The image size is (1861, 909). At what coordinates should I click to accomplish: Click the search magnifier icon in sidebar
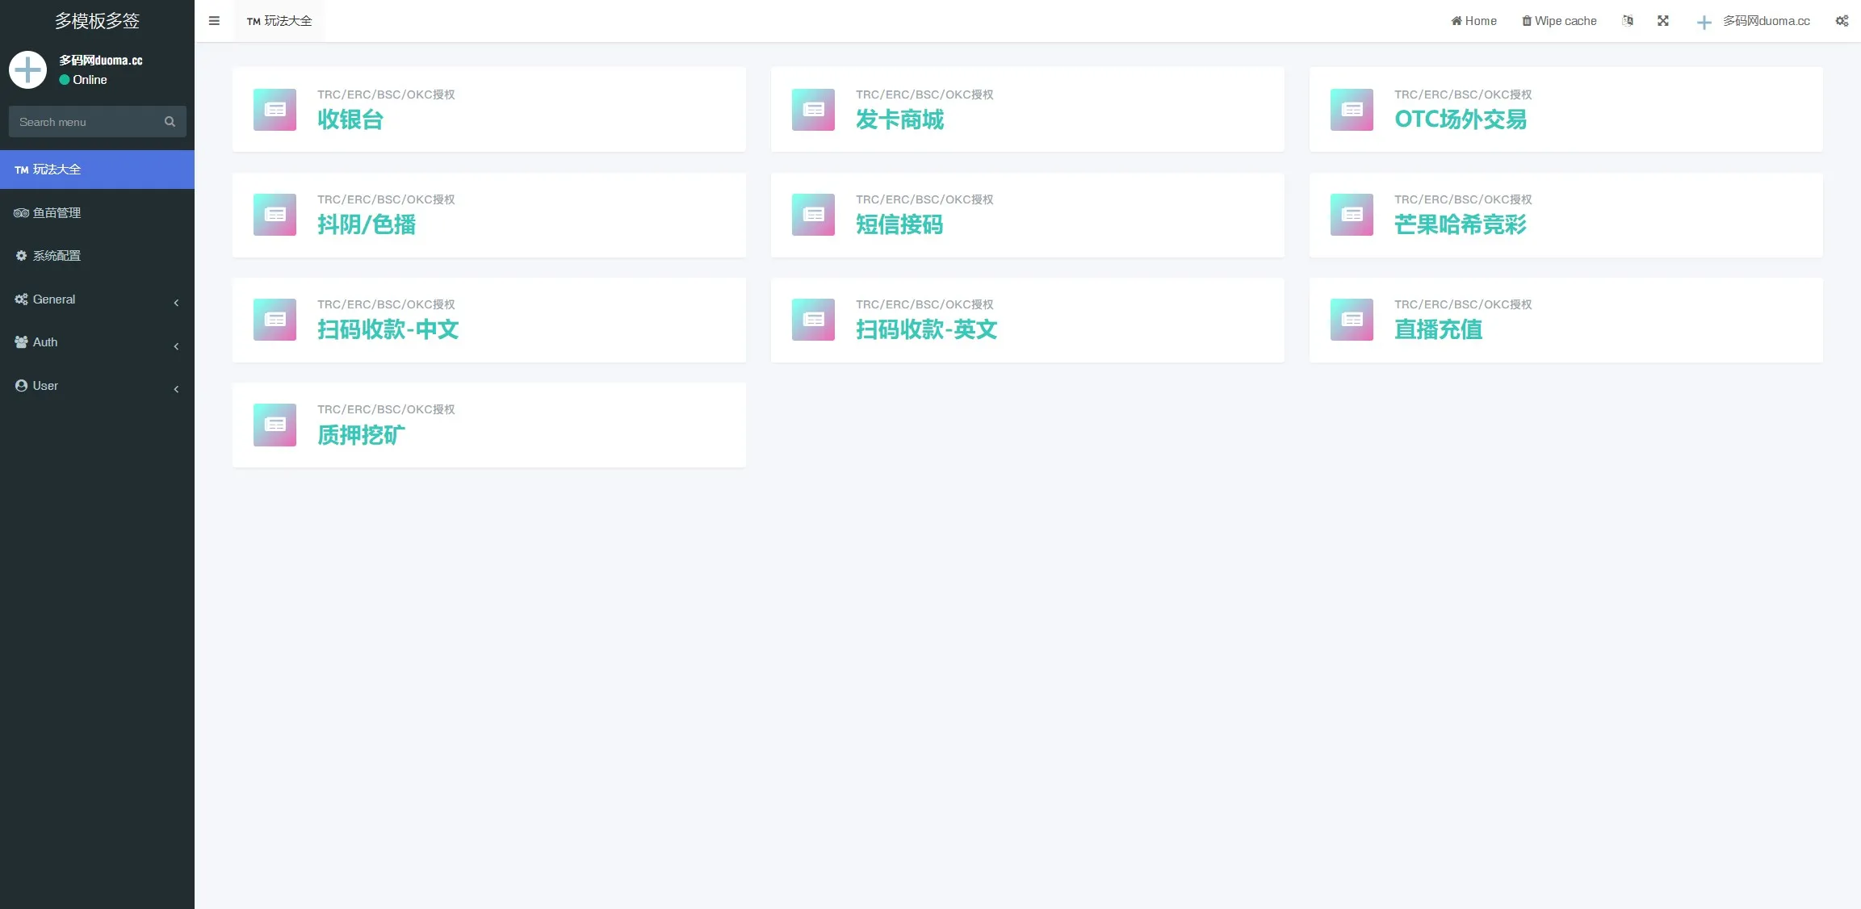click(x=170, y=122)
